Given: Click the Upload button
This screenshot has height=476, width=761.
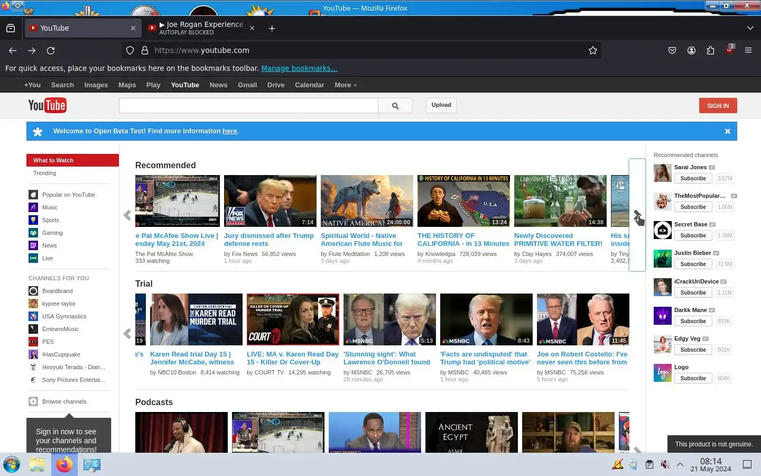Looking at the screenshot, I should (441, 105).
